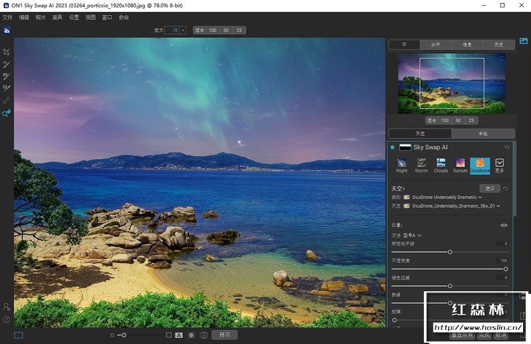Toggle the A mask view button
The image size is (531, 344).
[x=179, y=335]
